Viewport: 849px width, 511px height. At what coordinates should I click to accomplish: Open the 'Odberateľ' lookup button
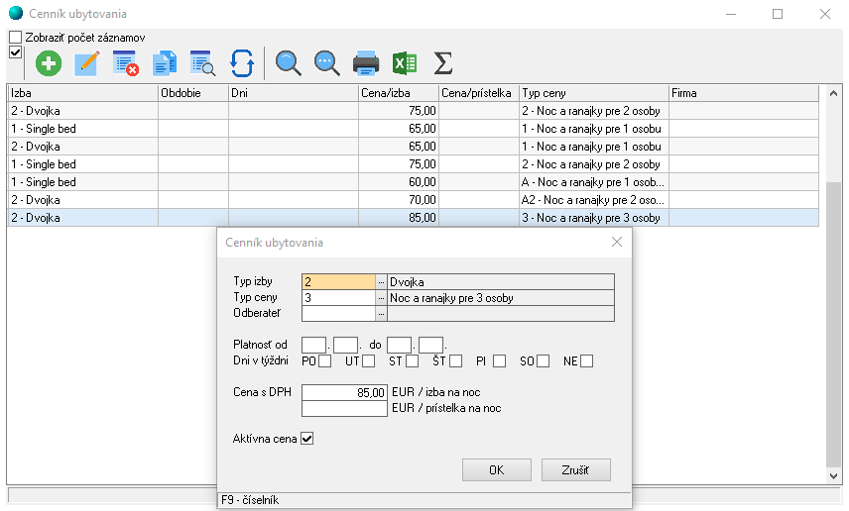click(381, 314)
